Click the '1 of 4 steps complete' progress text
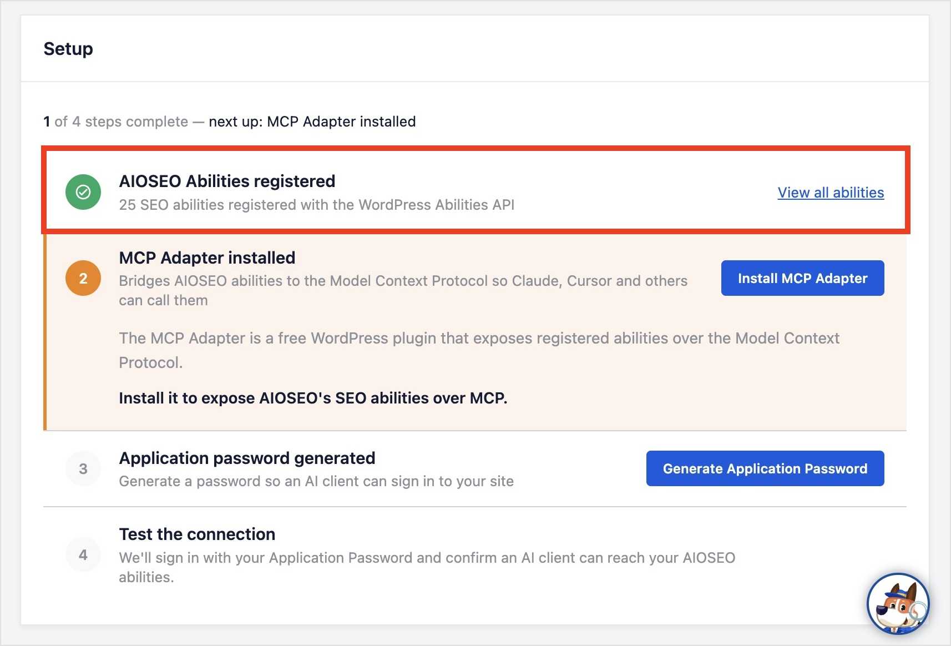Screen dimensions: 951x646 click(116, 122)
